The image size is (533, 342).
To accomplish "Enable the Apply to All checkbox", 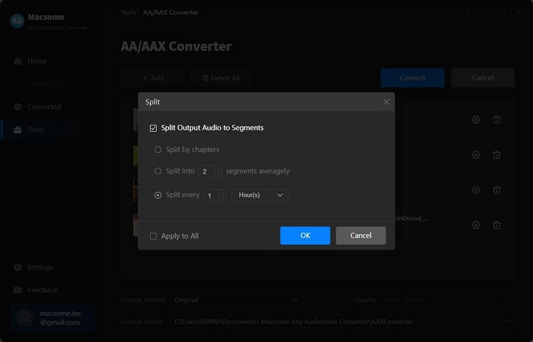I will tap(153, 236).
